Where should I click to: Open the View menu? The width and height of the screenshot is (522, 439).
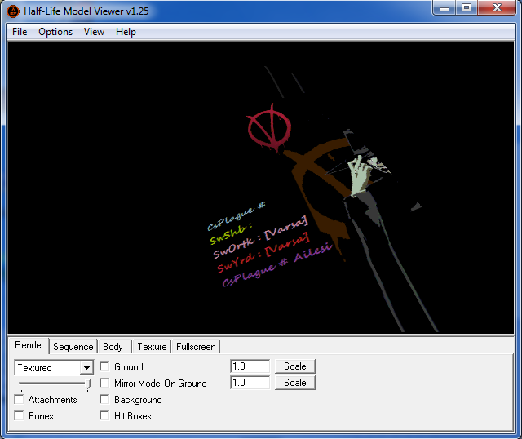pyautogui.click(x=94, y=32)
